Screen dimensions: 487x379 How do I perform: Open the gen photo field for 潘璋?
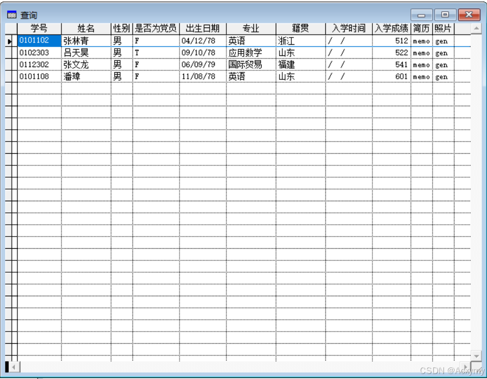point(443,77)
